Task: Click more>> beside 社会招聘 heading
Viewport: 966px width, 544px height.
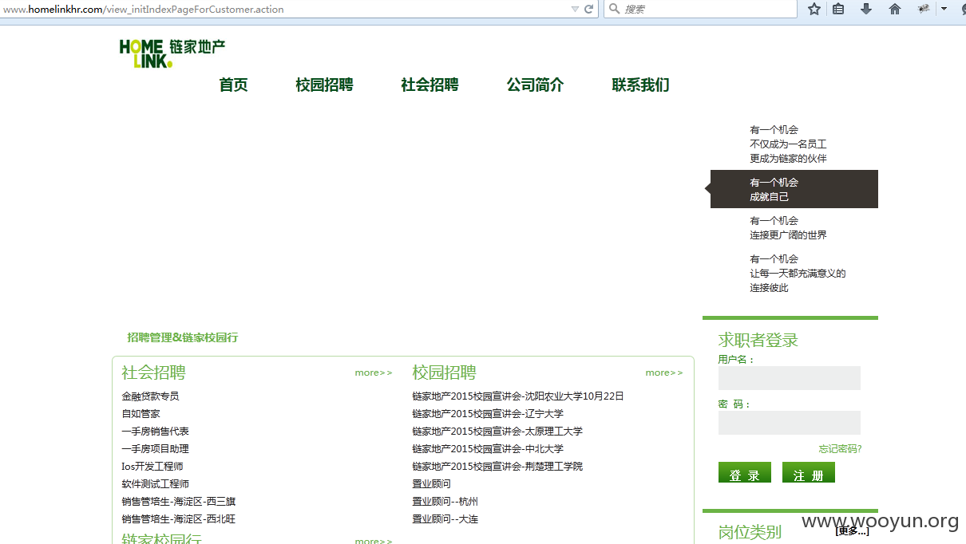Action: 374,373
